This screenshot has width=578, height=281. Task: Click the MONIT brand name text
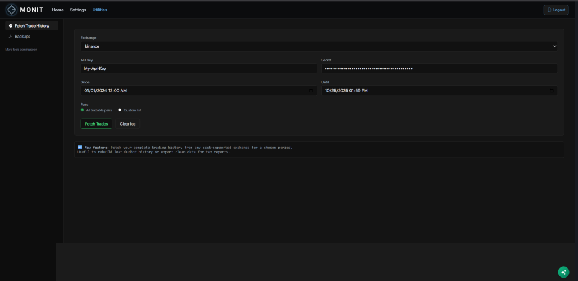[x=32, y=10]
